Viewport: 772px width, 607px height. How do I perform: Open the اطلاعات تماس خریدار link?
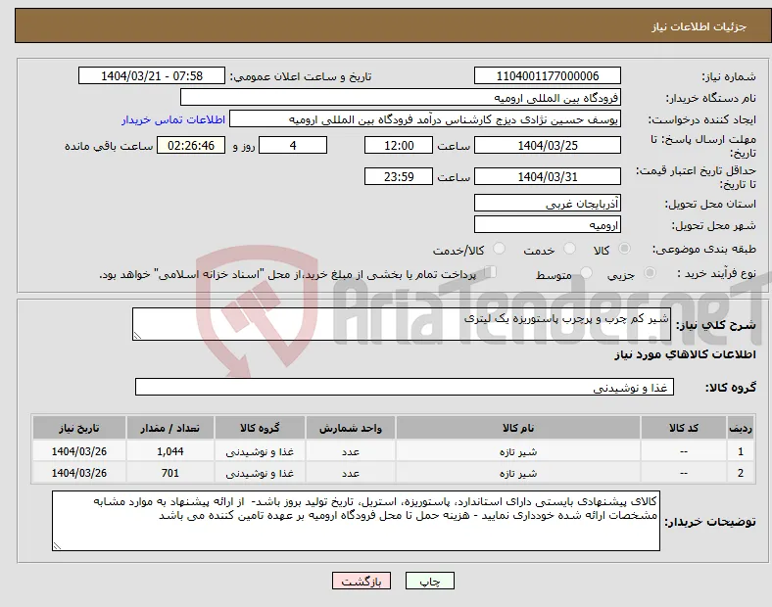coord(173,119)
